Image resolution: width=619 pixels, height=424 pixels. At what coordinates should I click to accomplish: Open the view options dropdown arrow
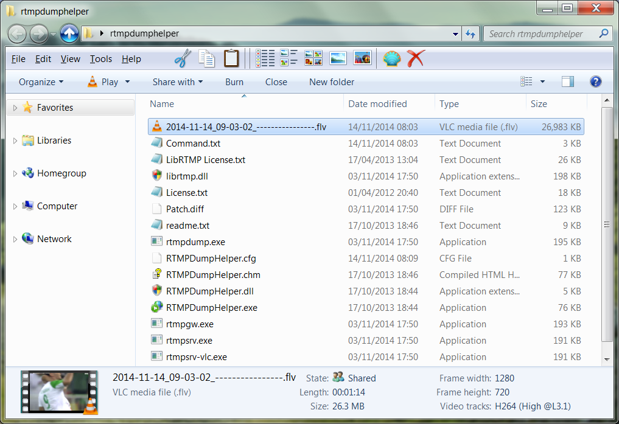point(542,82)
